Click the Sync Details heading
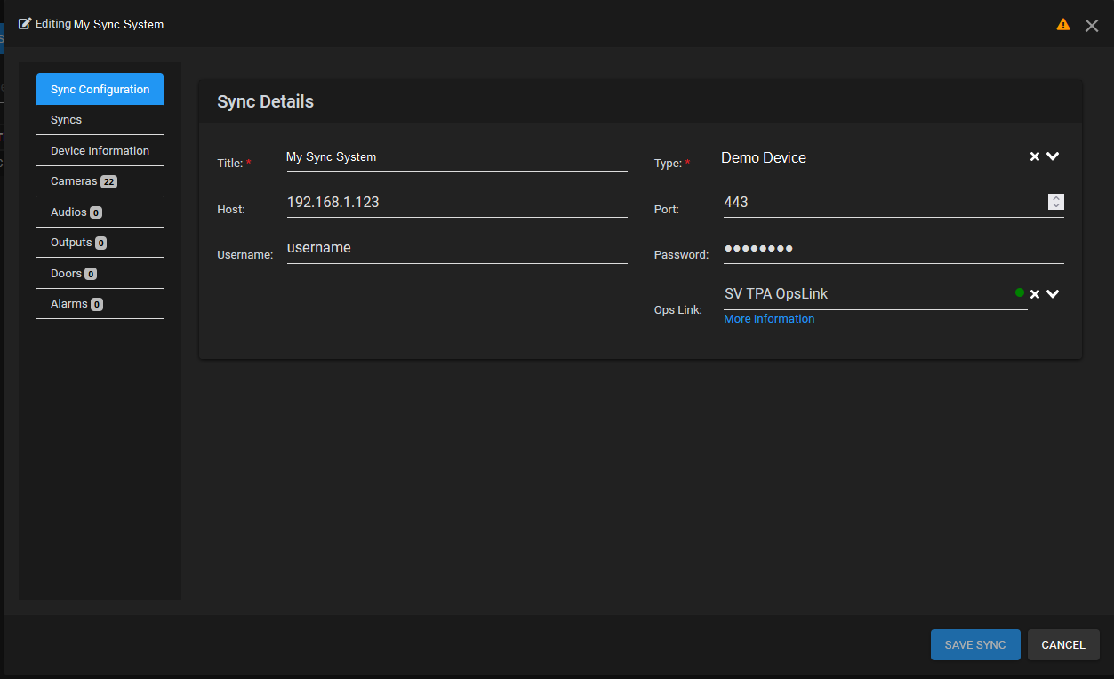Image resolution: width=1114 pixels, height=679 pixels. point(266,101)
